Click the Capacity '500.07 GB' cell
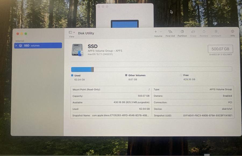 click(x=144, y=96)
